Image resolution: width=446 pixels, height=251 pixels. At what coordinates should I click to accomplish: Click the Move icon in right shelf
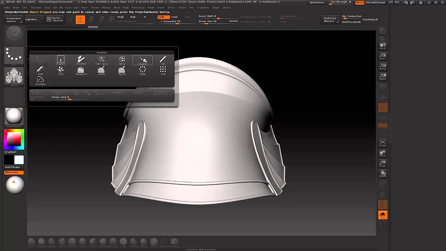coord(383,153)
